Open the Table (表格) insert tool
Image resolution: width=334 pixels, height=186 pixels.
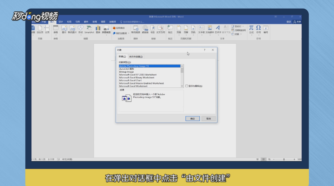55,29
